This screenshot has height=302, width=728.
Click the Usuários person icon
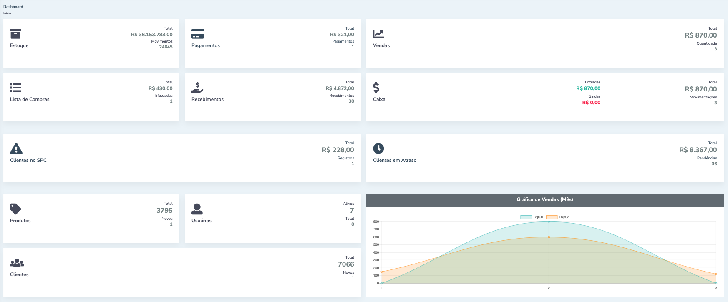197,209
